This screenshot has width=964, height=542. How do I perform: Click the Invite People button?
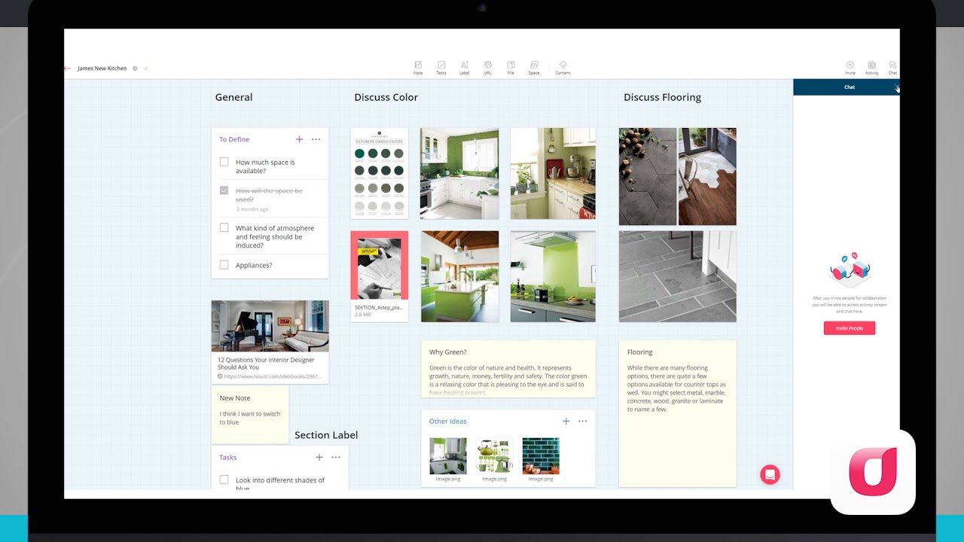(850, 328)
